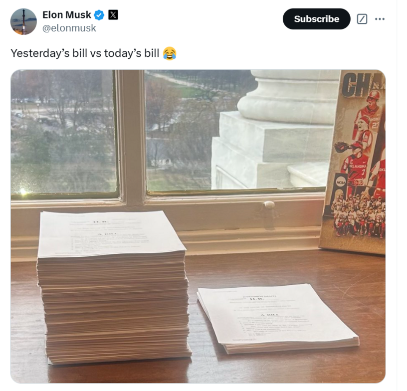The height and width of the screenshot is (391, 407).
Task: Click the phrase "today's bill" in the post
Action: click(x=132, y=53)
